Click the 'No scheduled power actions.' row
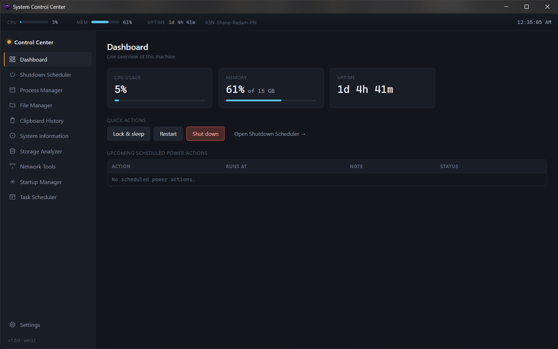Image resolution: width=558 pixels, height=349 pixels. coord(327,179)
